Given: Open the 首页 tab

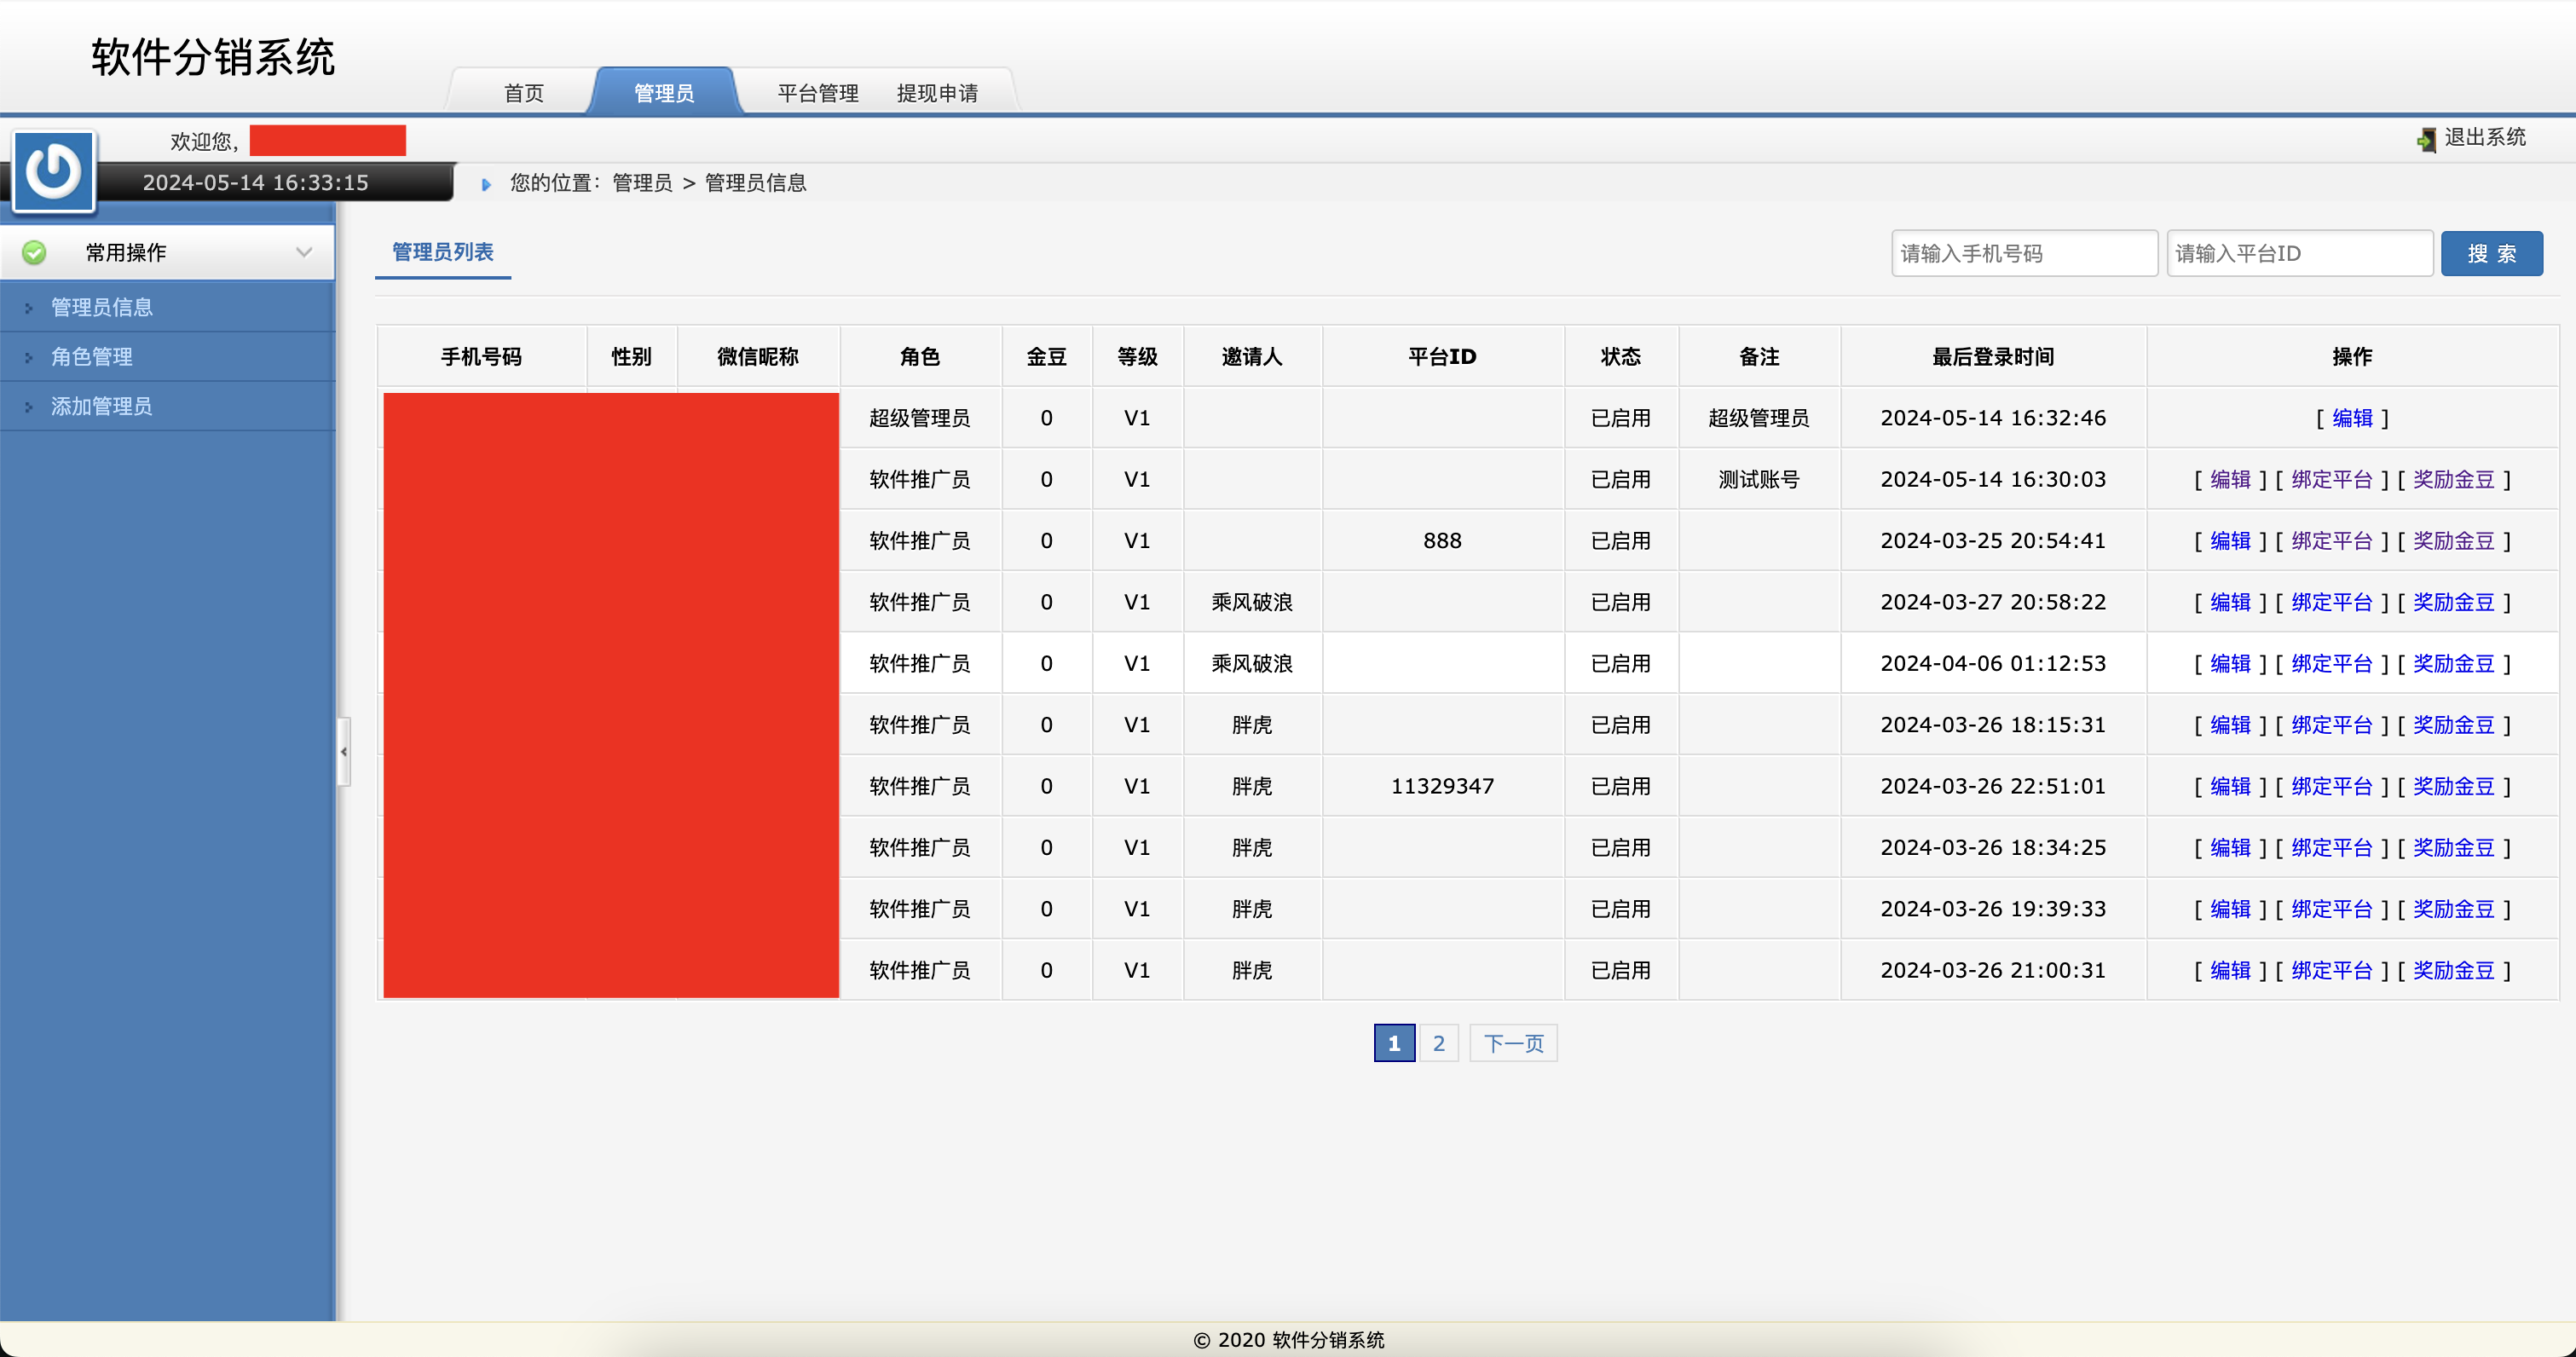Looking at the screenshot, I should [x=524, y=93].
